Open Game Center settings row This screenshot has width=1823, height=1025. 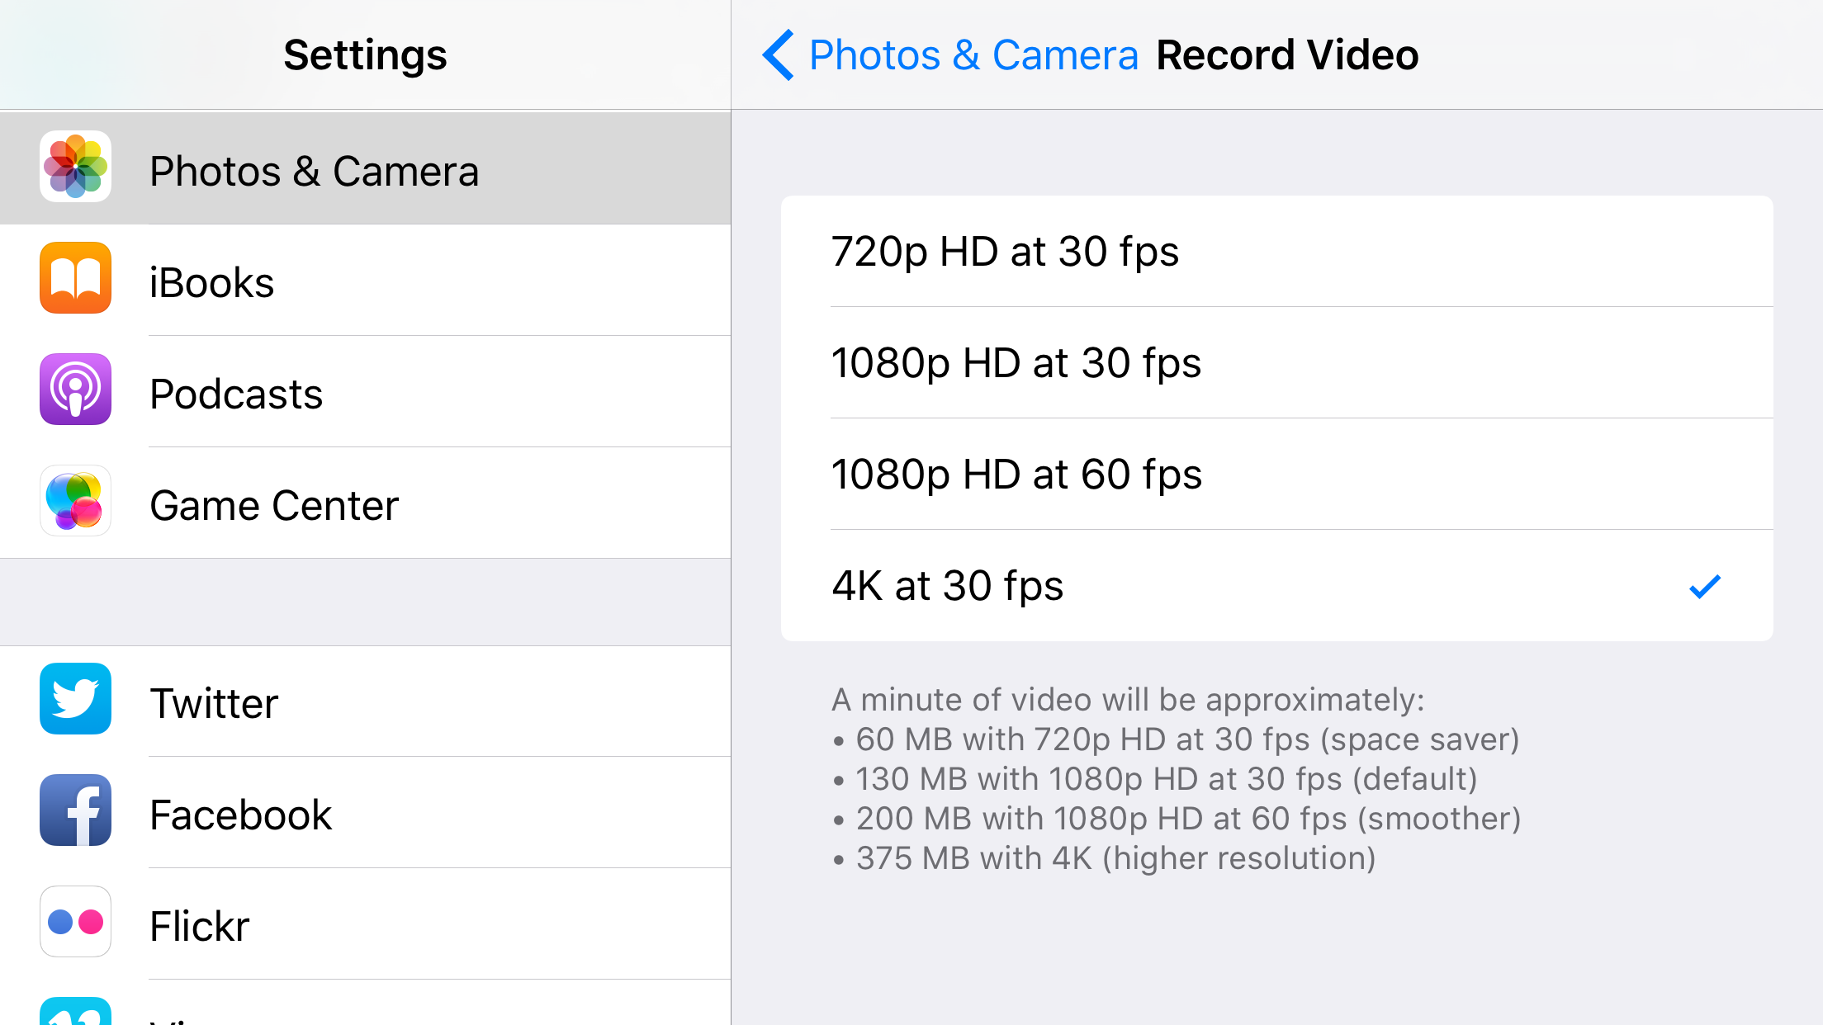[x=365, y=503]
